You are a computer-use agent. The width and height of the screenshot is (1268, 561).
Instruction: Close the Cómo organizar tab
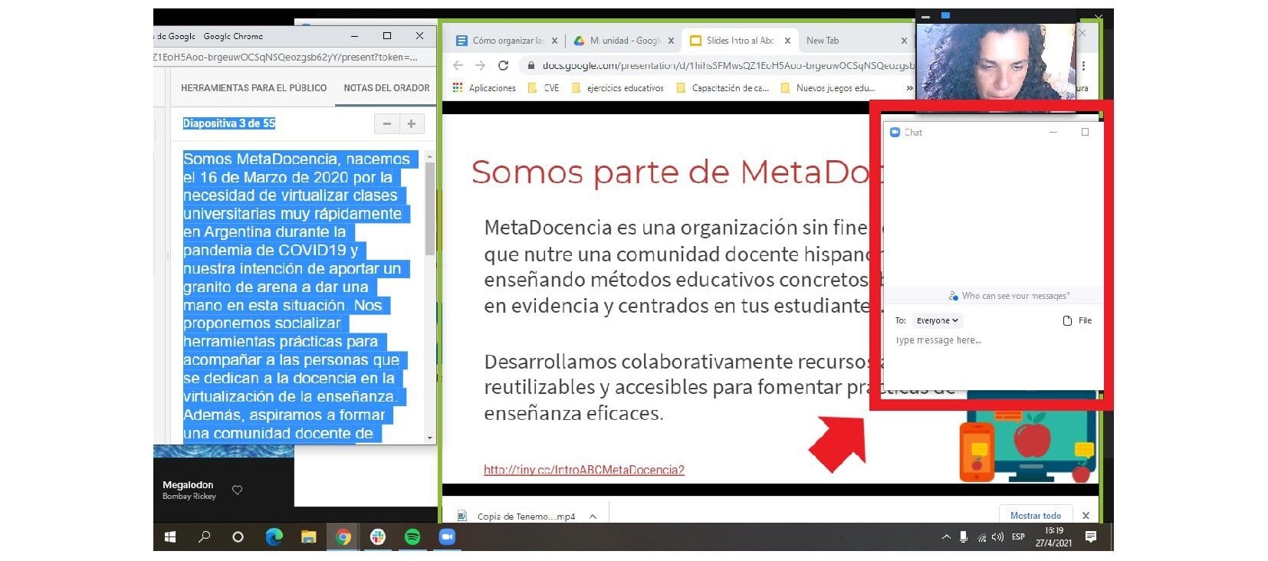pos(554,41)
